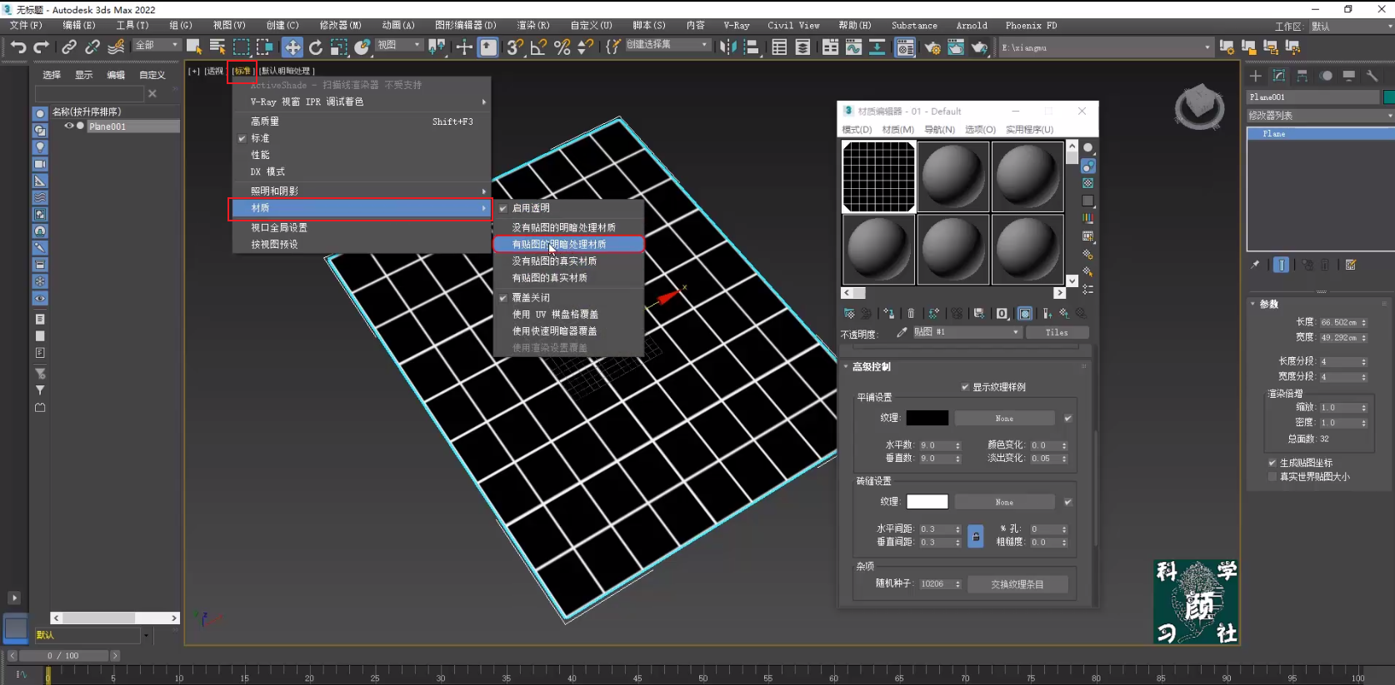Open the Utilities wrench panel tab

coord(1372,76)
